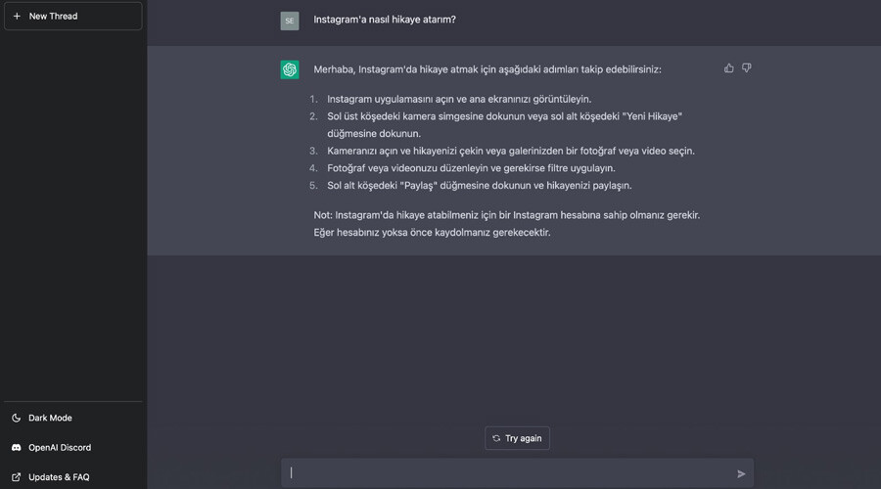Click the moon icon in sidebar
Viewport: 881px width, 489px height.
pos(17,418)
